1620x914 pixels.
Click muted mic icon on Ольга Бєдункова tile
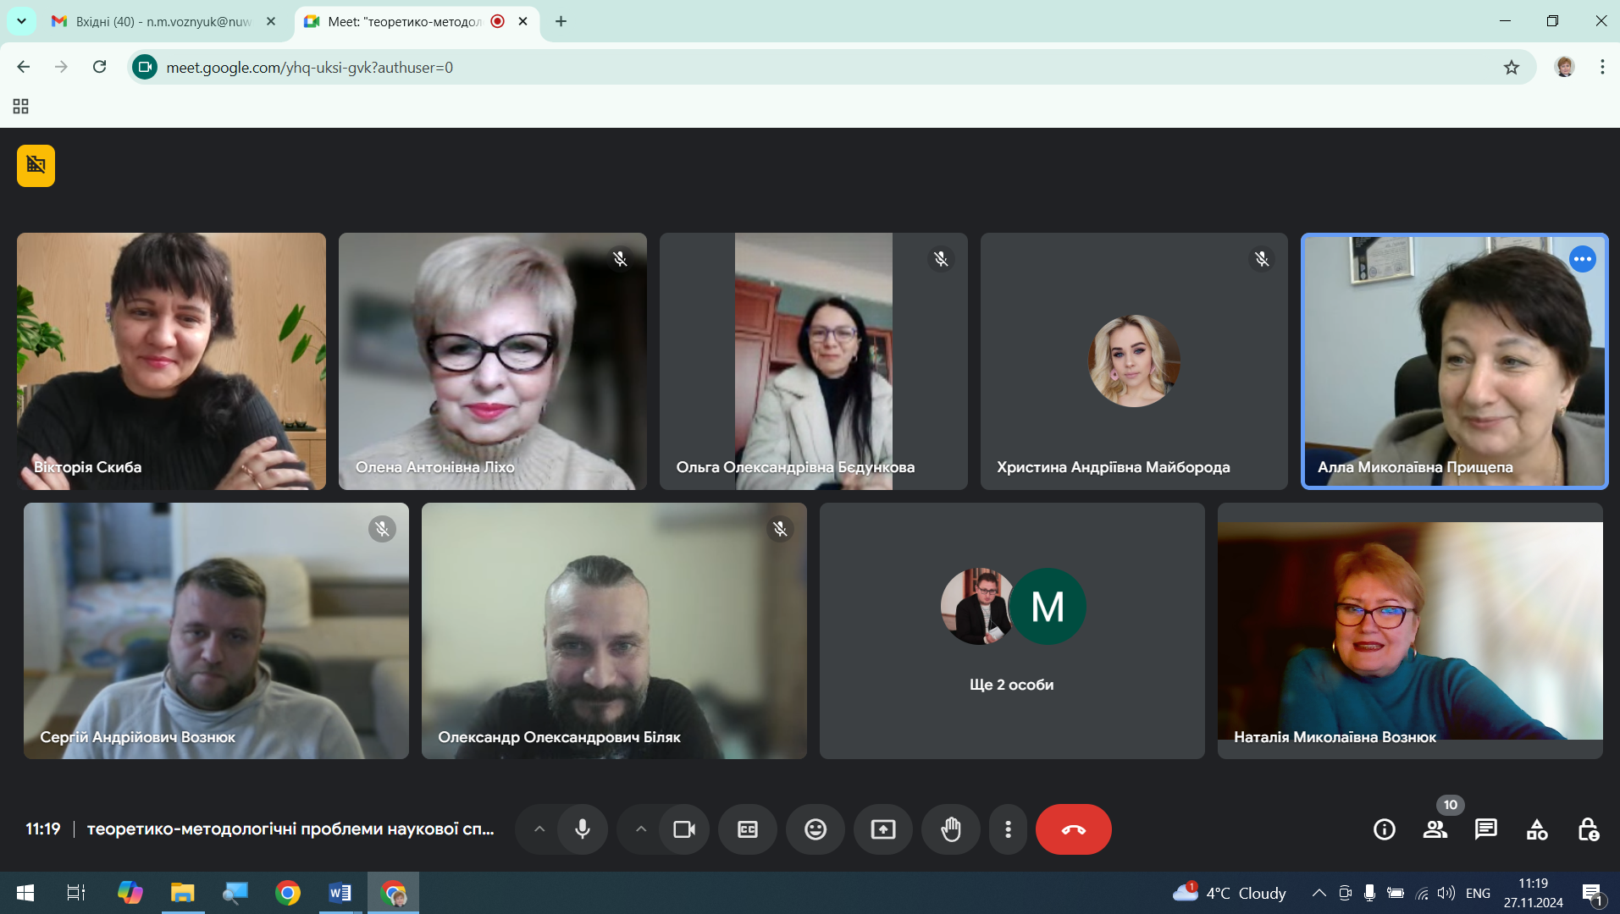click(941, 259)
